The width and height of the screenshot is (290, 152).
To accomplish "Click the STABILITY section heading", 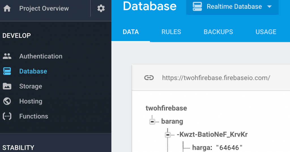I will pos(18,147).
